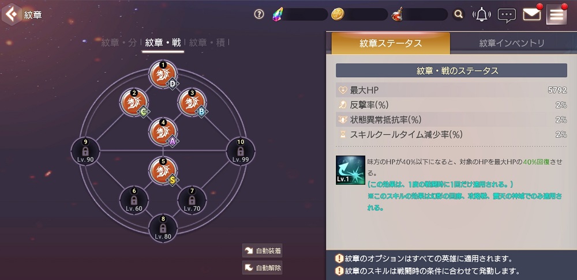The image size is (577, 280).
Task: Tap the back arrow next to 紋章
Action: [x=12, y=15]
